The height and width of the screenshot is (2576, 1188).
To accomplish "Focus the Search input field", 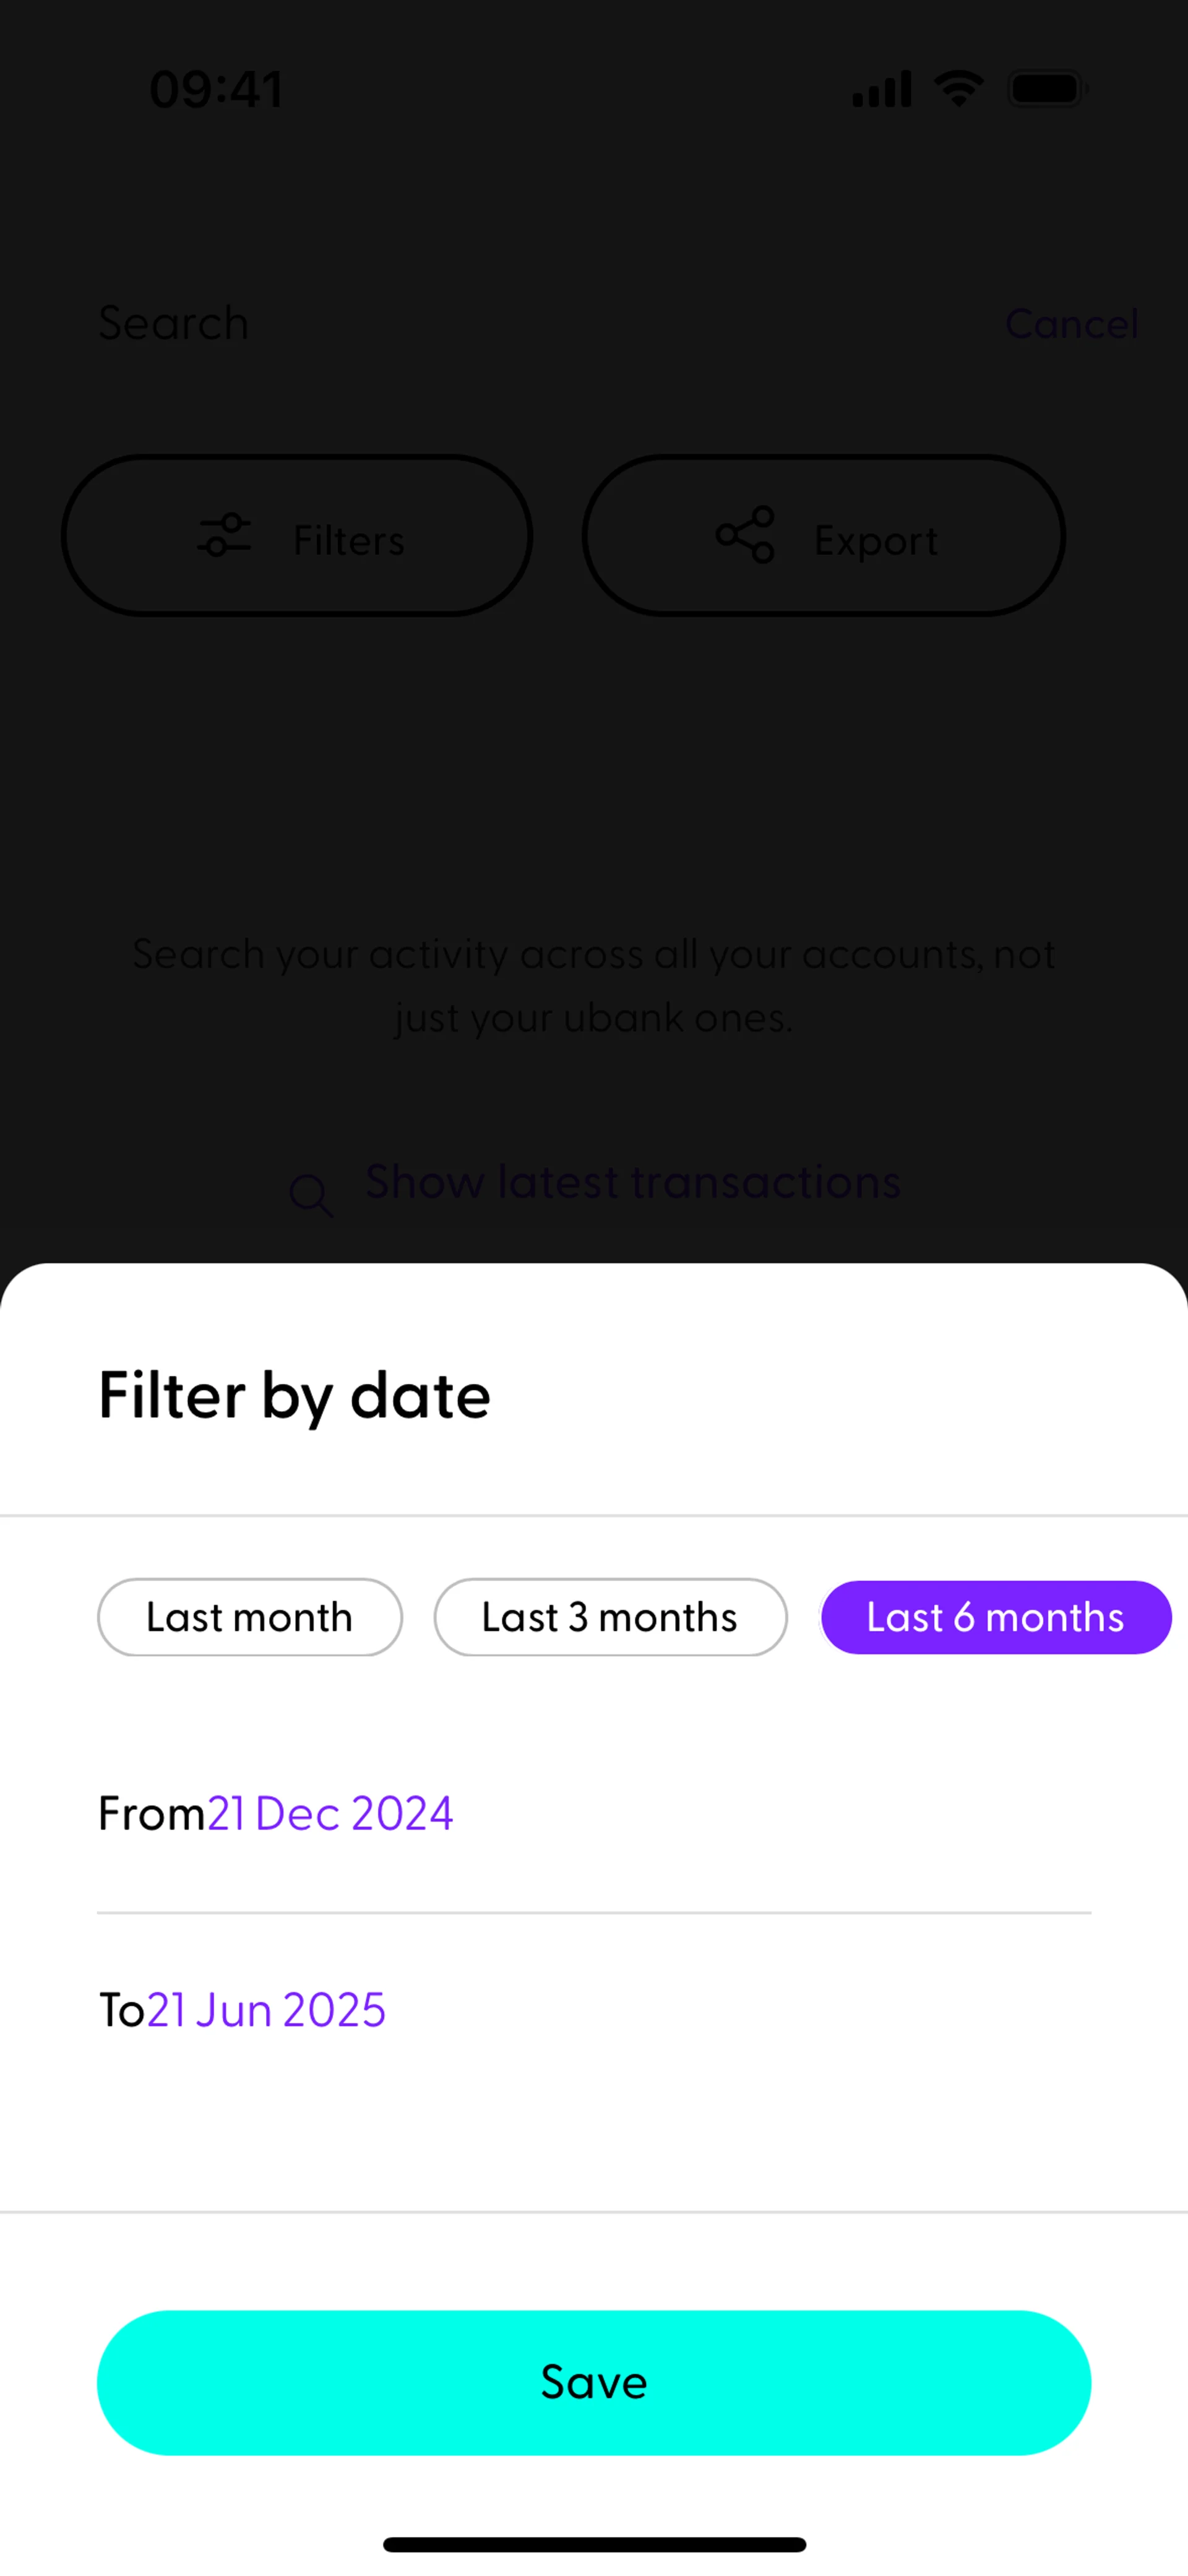I will pos(500,323).
